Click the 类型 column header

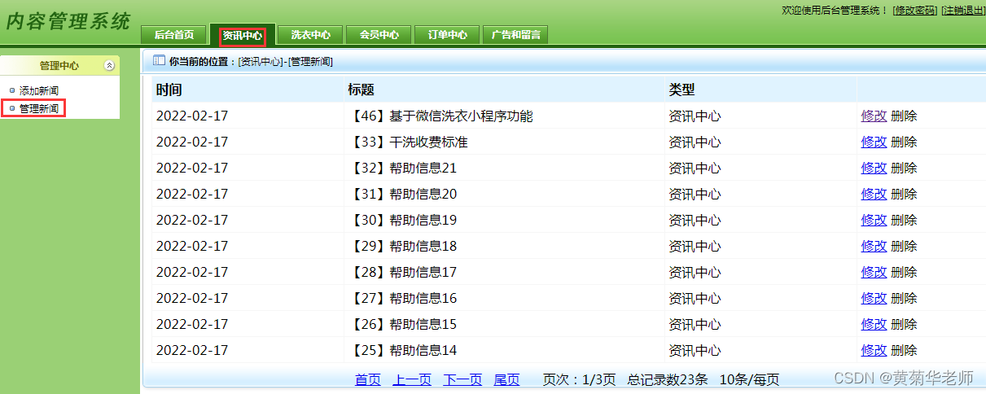click(x=681, y=90)
